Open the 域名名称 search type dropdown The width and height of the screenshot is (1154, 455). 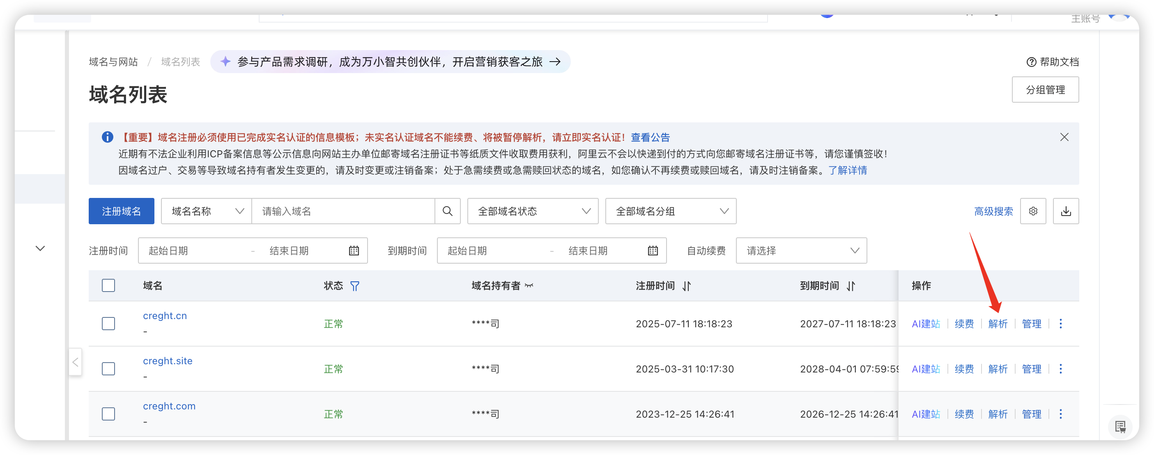click(x=207, y=211)
